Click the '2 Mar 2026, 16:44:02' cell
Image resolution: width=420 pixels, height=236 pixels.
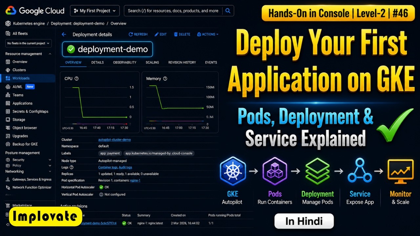(185, 223)
